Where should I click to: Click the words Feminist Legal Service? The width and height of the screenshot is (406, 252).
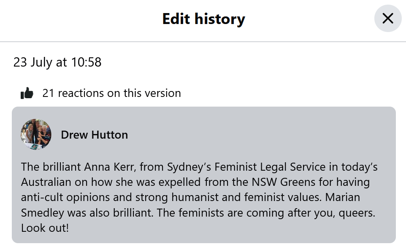point(270,167)
